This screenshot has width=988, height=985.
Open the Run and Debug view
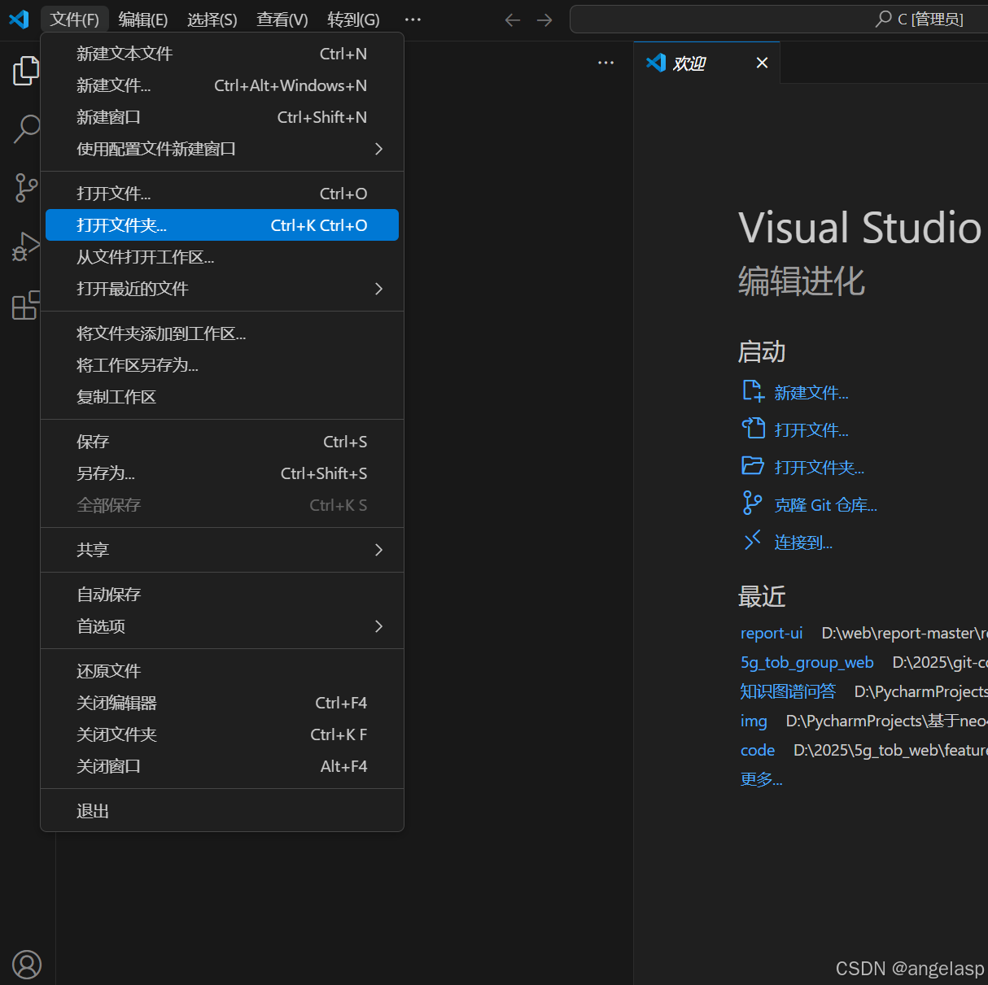point(26,246)
